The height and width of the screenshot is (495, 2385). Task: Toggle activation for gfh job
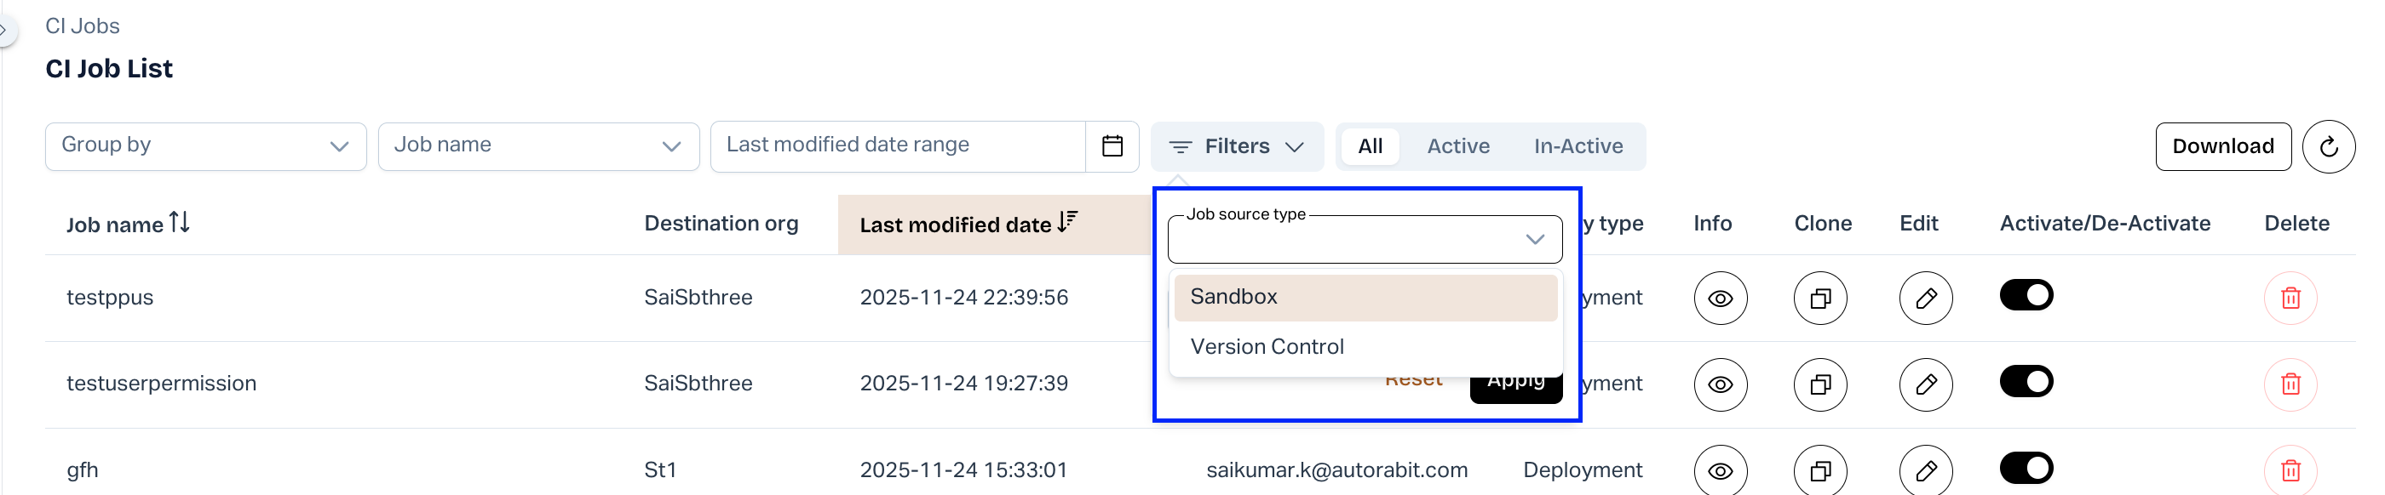click(x=2026, y=468)
